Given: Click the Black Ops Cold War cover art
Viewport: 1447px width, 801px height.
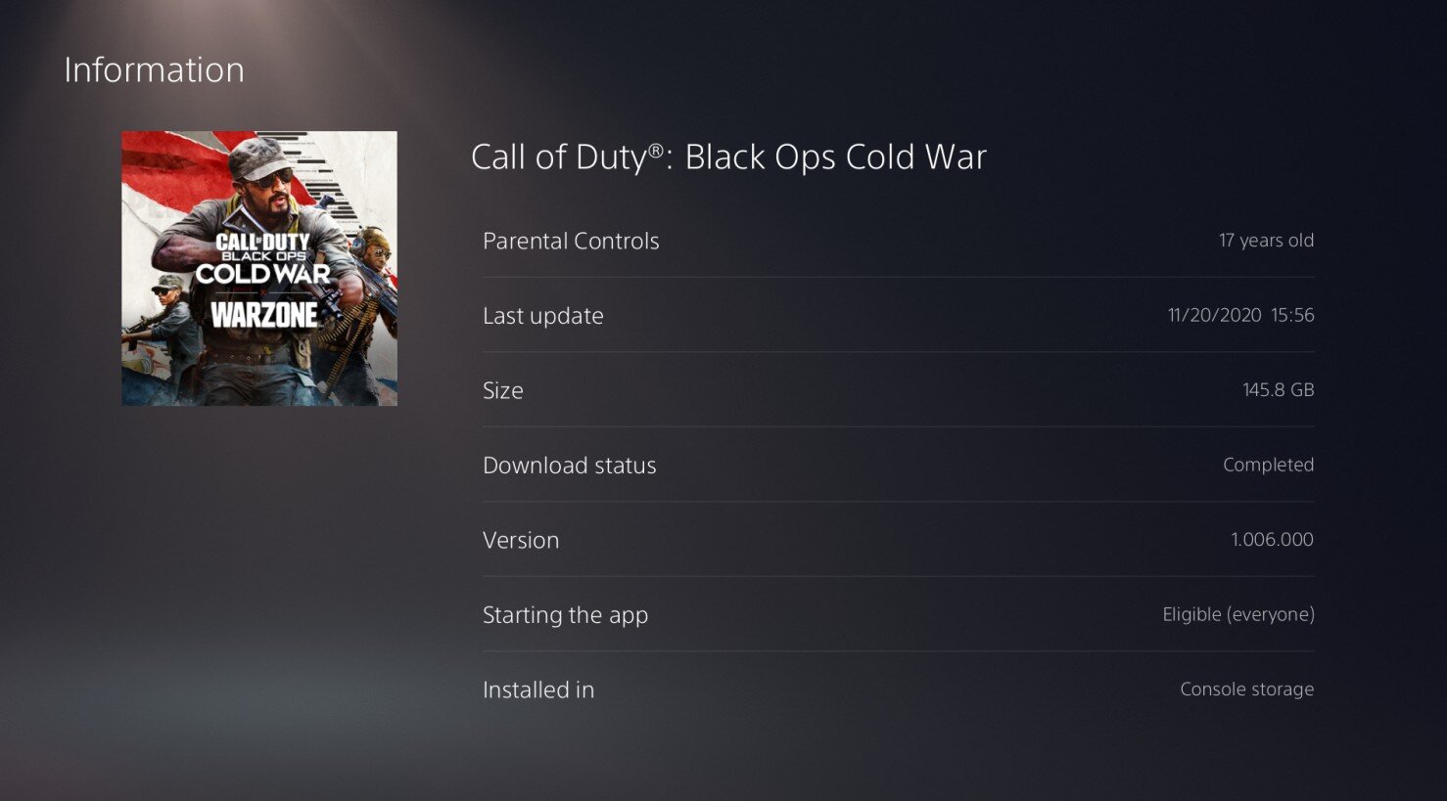Looking at the screenshot, I should point(259,268).
